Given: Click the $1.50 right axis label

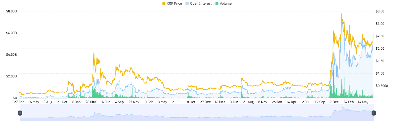Looking at the screenshot, I should tap(380, 61).
